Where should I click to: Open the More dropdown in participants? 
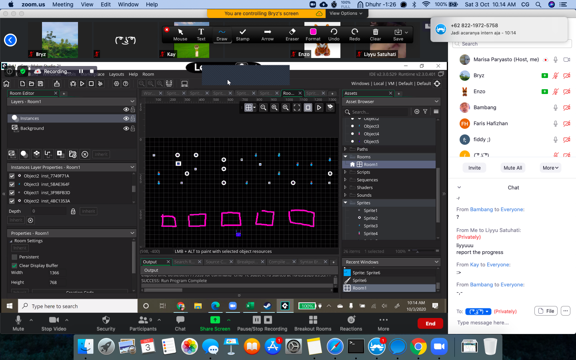pos(550,168)
